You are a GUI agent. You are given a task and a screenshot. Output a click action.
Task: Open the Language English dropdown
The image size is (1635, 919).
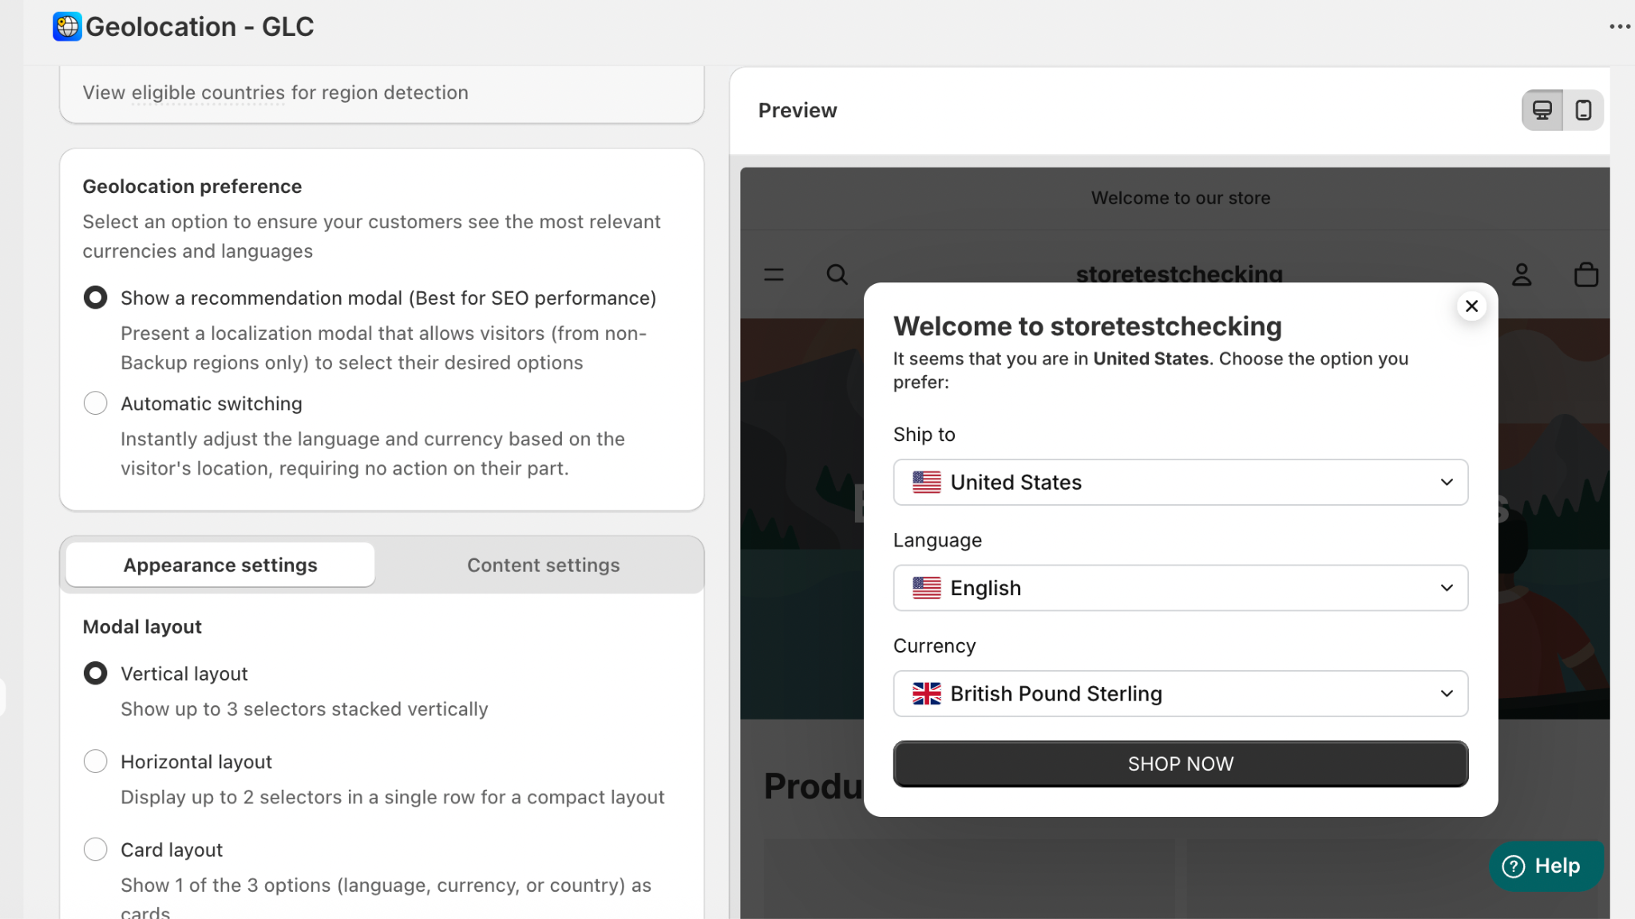pyautogui.click(x=1180, y=589)
